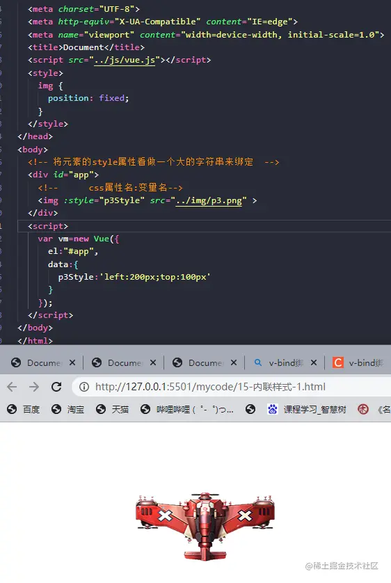Open the 淘宝 bookmark
The width and height of the screenshot is (391, 583).
coord(67,409)
